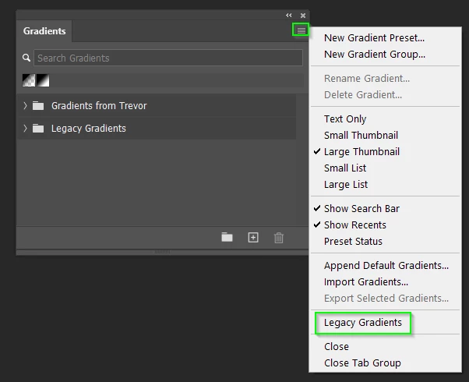Image resolution: width=469 pixels, height=382 pixels.
Task: Expand the Gradients from Trevor group chevron
Action: pyautogui.click(x=25, y=106)
